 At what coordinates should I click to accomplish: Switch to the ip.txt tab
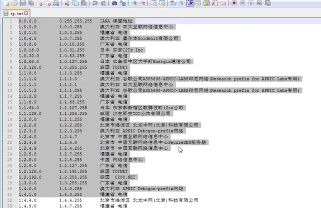pyautogui.click(x=16, y=14)
